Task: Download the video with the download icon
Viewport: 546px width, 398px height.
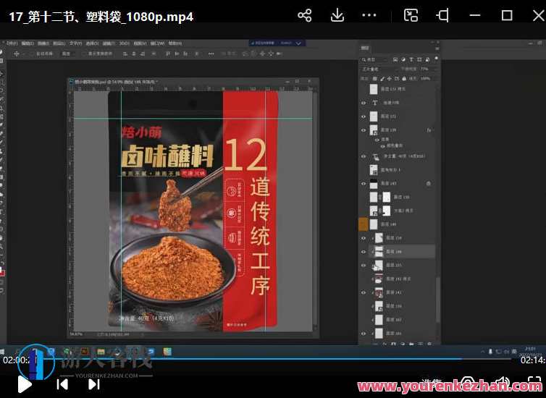Action: (337, 16)
